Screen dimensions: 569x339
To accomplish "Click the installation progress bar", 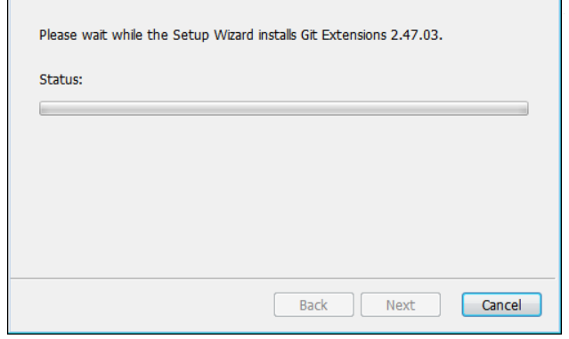I will (284, 109).
